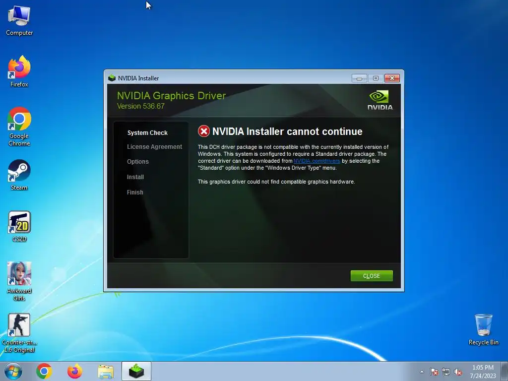This screenshot has height=381, width=508.
Task: Minimize the NVIDIA Installer window
Action: coord(359,78)
